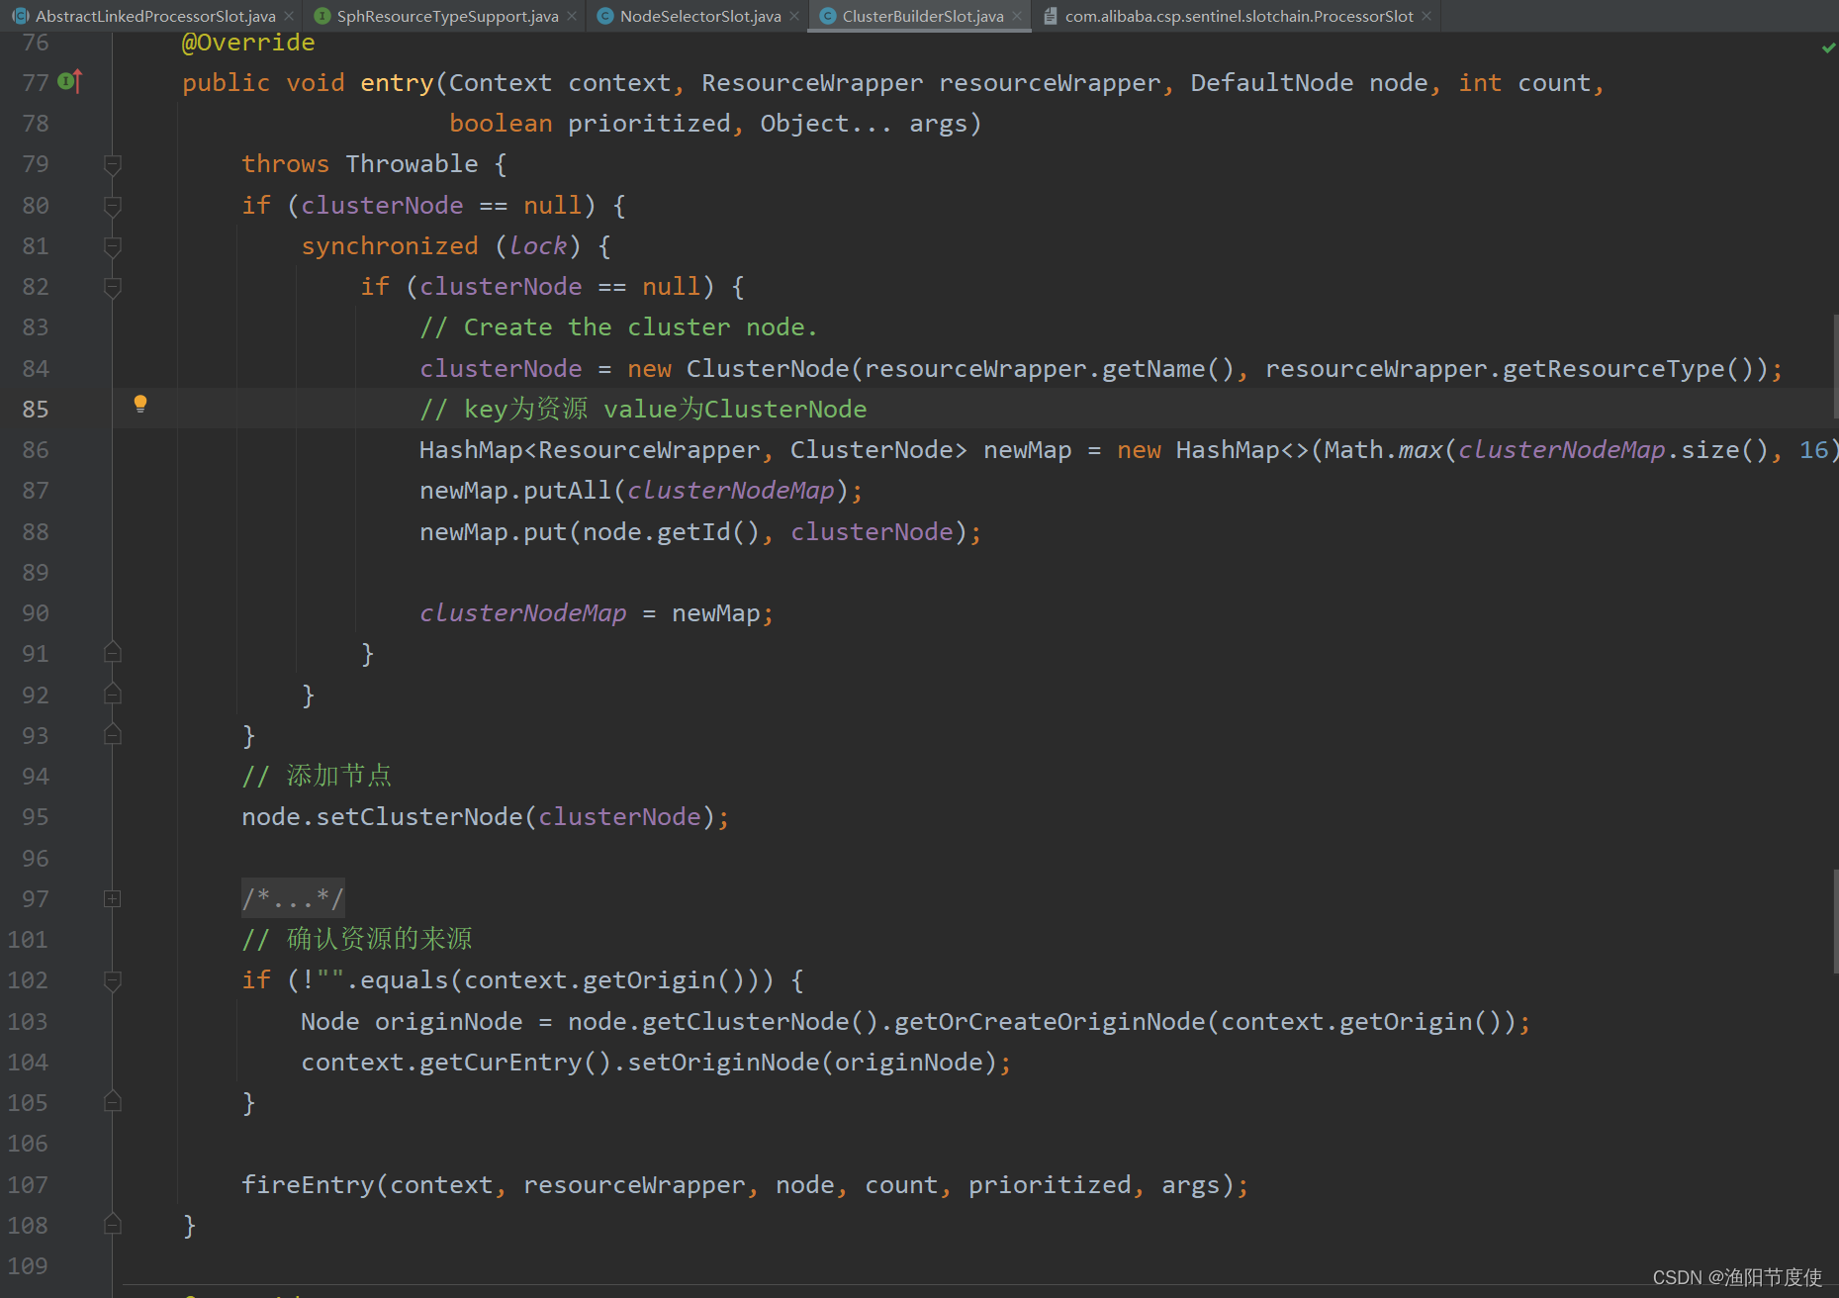
Task: Click Math.max on line 86
Action: coord(1383,449)
